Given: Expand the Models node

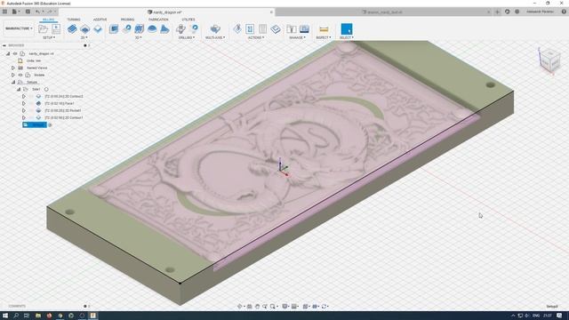Looking at the screenshot, I should coord(13,75).
